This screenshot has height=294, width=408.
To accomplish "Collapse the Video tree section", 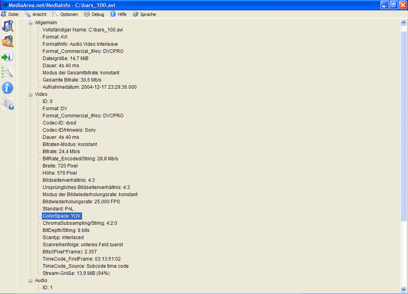I will pyautogui.click(x=30, y=95).
